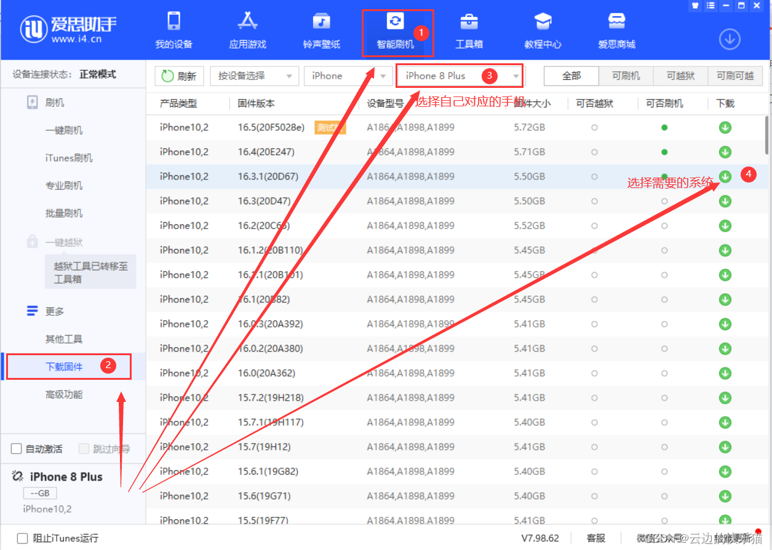Download firmware 15.7(19H12)
772x550 pixels.
click(725, 447)
